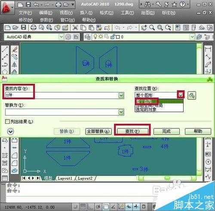Click the InfoCenter binoculars search icon
The height and width of the screenshot is (211, 215).
click(x=147, y=4)
